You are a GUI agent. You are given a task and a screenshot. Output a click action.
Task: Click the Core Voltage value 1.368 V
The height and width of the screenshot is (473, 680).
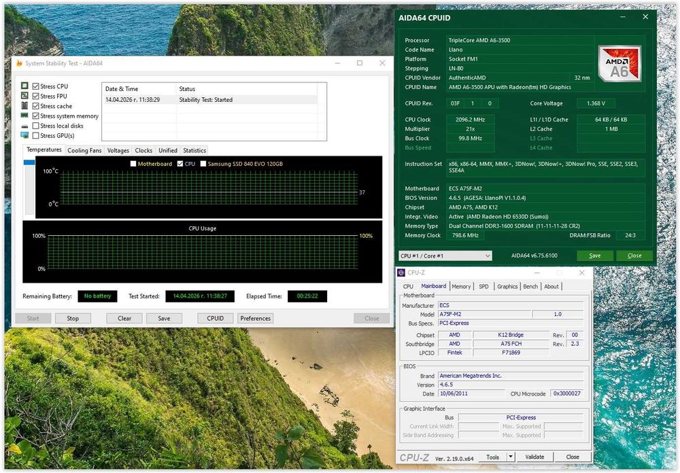coord(596,103)
